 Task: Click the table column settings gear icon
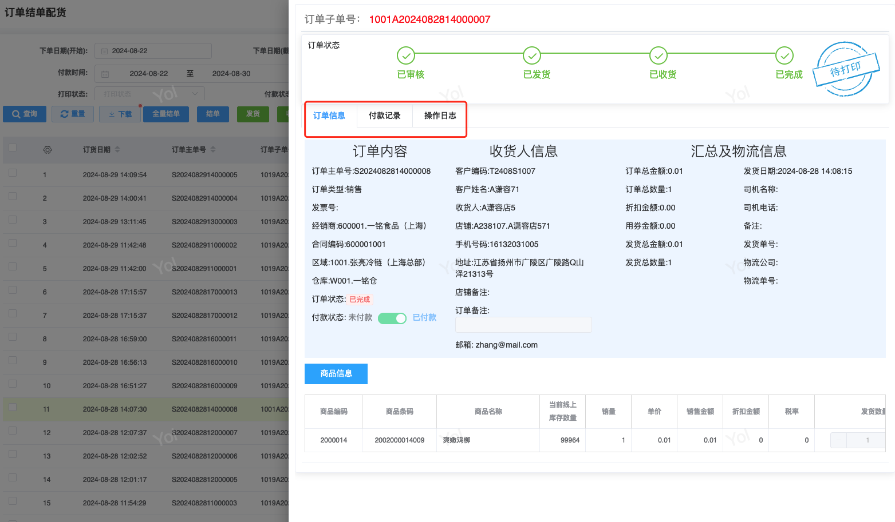tap(48, 150)
